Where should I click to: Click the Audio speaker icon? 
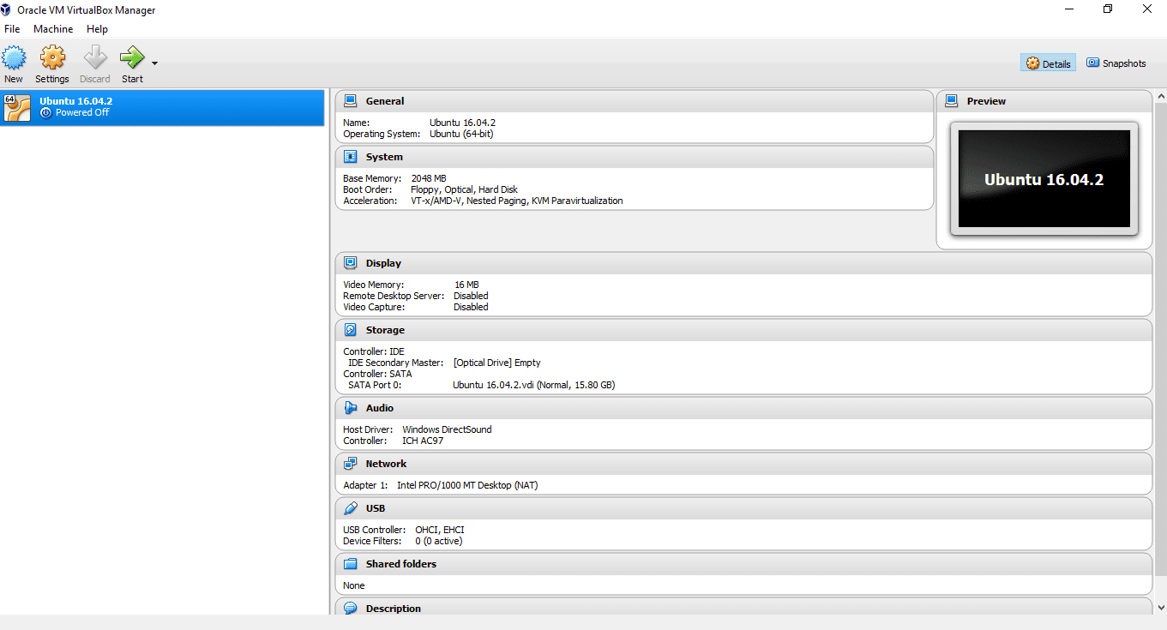(350, 408)
